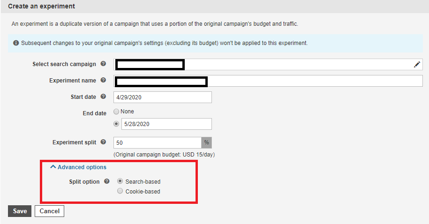Click the percent sign addon on split field
The height and width of the screenshot is (224, 429).
tap(207, 142)
